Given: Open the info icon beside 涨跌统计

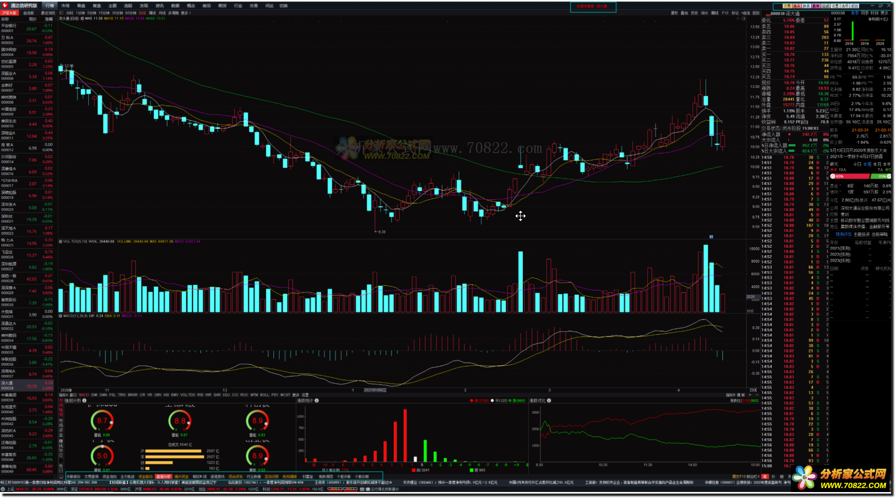Looking at the screenshot, I should tap(316, 400).
